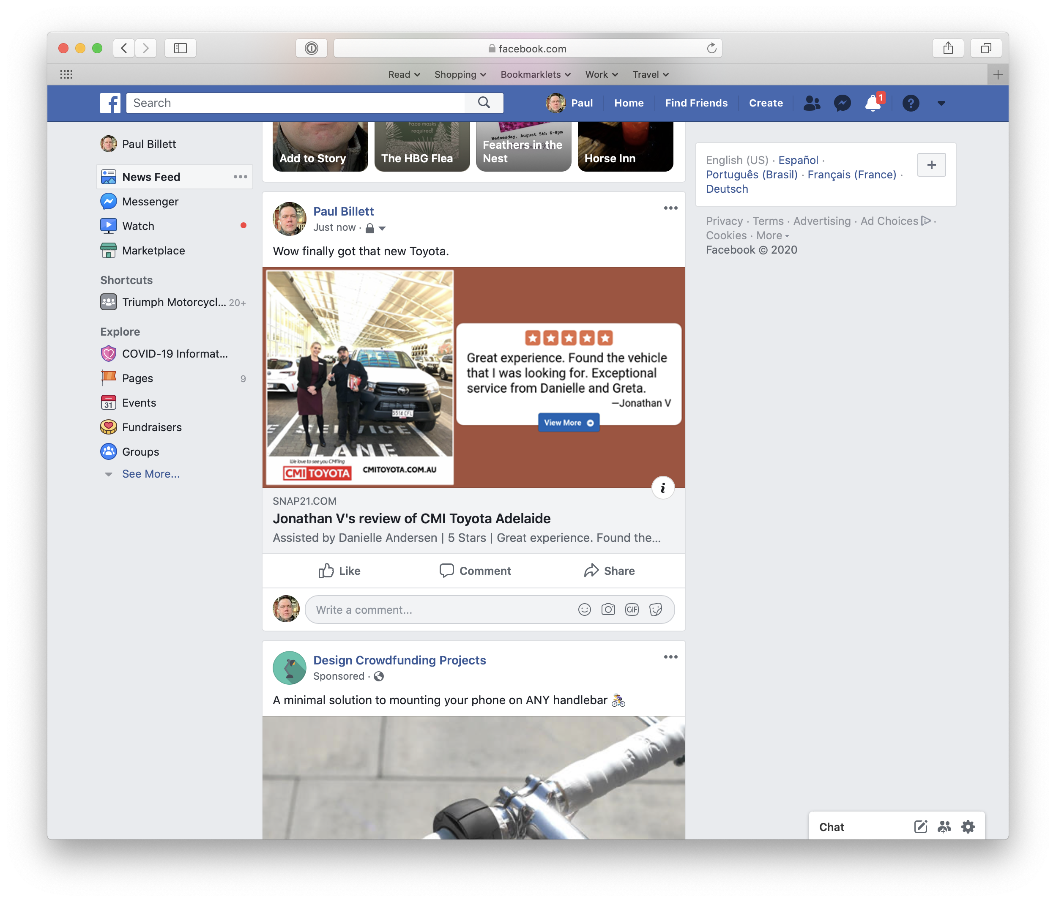This screenshot has height=902, width=1056.
Task: Click in the Facebook search field
Action: 295,103
